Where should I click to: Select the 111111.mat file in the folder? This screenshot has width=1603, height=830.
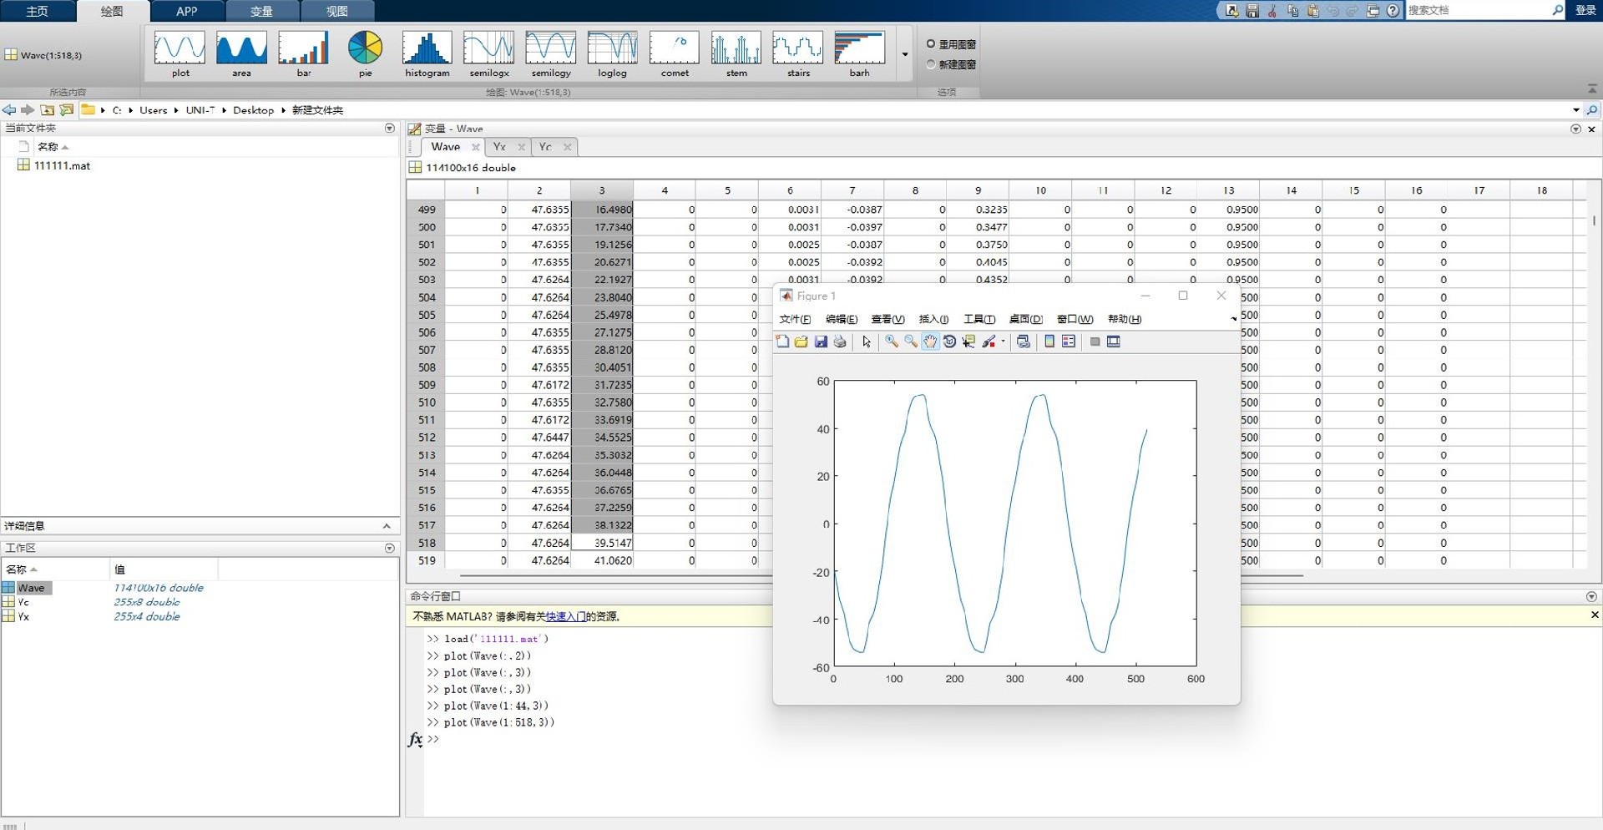pos(62,165)
